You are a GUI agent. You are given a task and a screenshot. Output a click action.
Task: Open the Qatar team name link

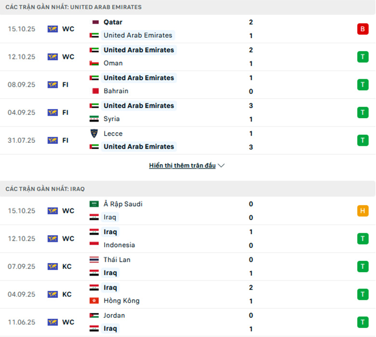(113, 22)
